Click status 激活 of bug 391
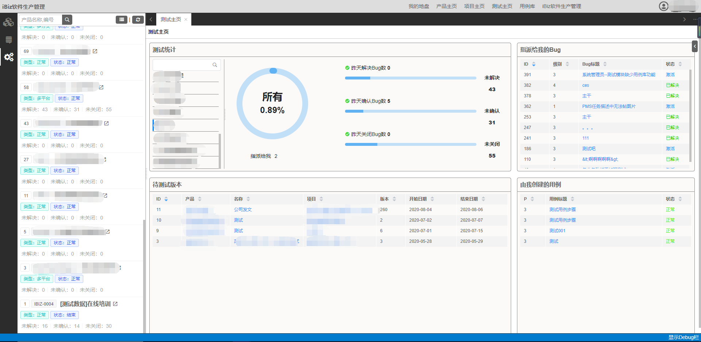Screen dimensions: 701x342 click(x=670, y=75)
